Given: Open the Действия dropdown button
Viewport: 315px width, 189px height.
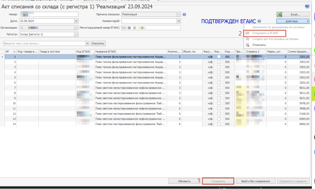Looking at the screenshot, I should 293,21.
